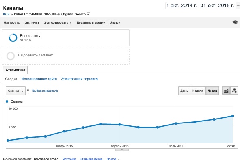This screenshot has width=240, height=160.
Task: Click the январь 2015 axis label
Action: [64, 146]
